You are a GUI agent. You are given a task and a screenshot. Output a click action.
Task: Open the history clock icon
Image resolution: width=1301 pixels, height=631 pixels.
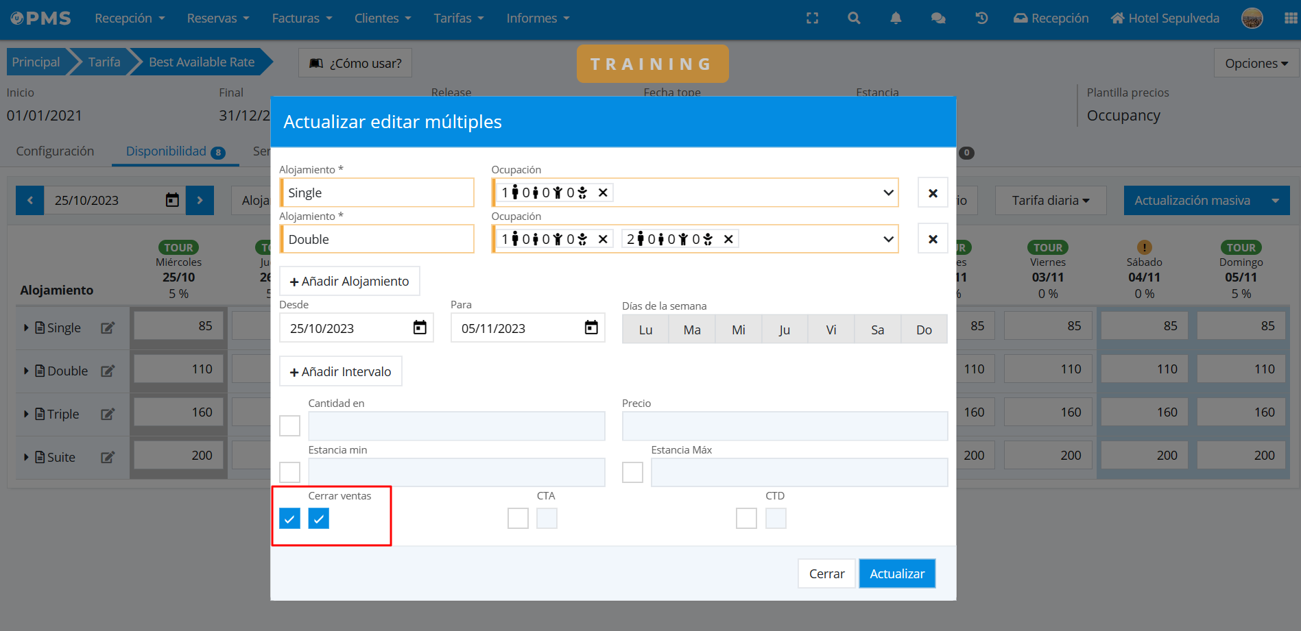(x=981, y=18)
